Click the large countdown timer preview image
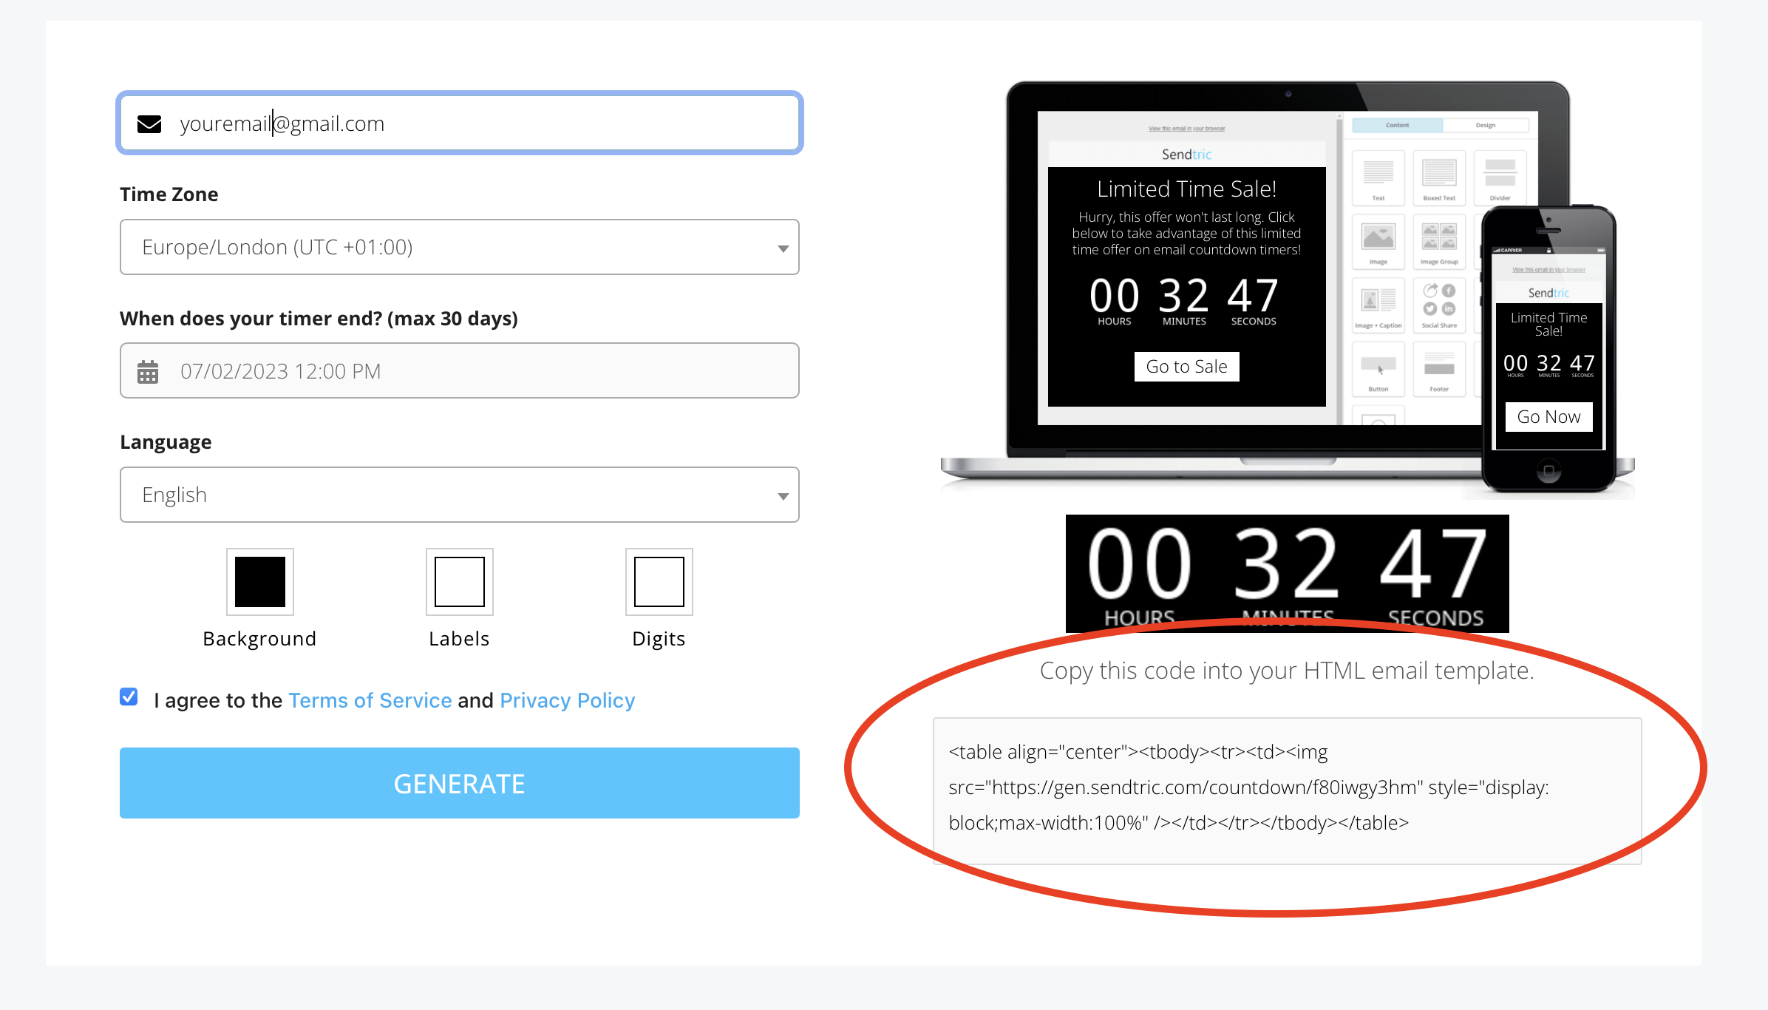The height and width of the screenshot is (1010, 1768). click(x=1288, y=573)
